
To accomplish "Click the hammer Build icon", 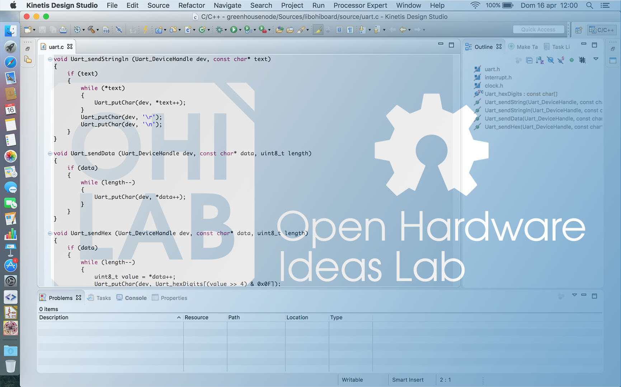I will click(x=91, y=30).
